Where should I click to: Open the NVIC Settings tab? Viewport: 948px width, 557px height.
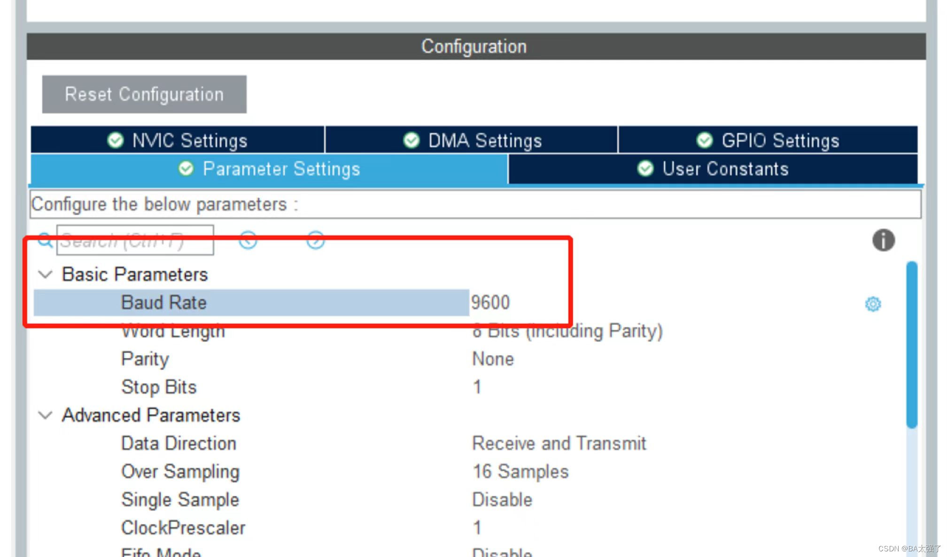pyautogui.click(x=178, y=140)
